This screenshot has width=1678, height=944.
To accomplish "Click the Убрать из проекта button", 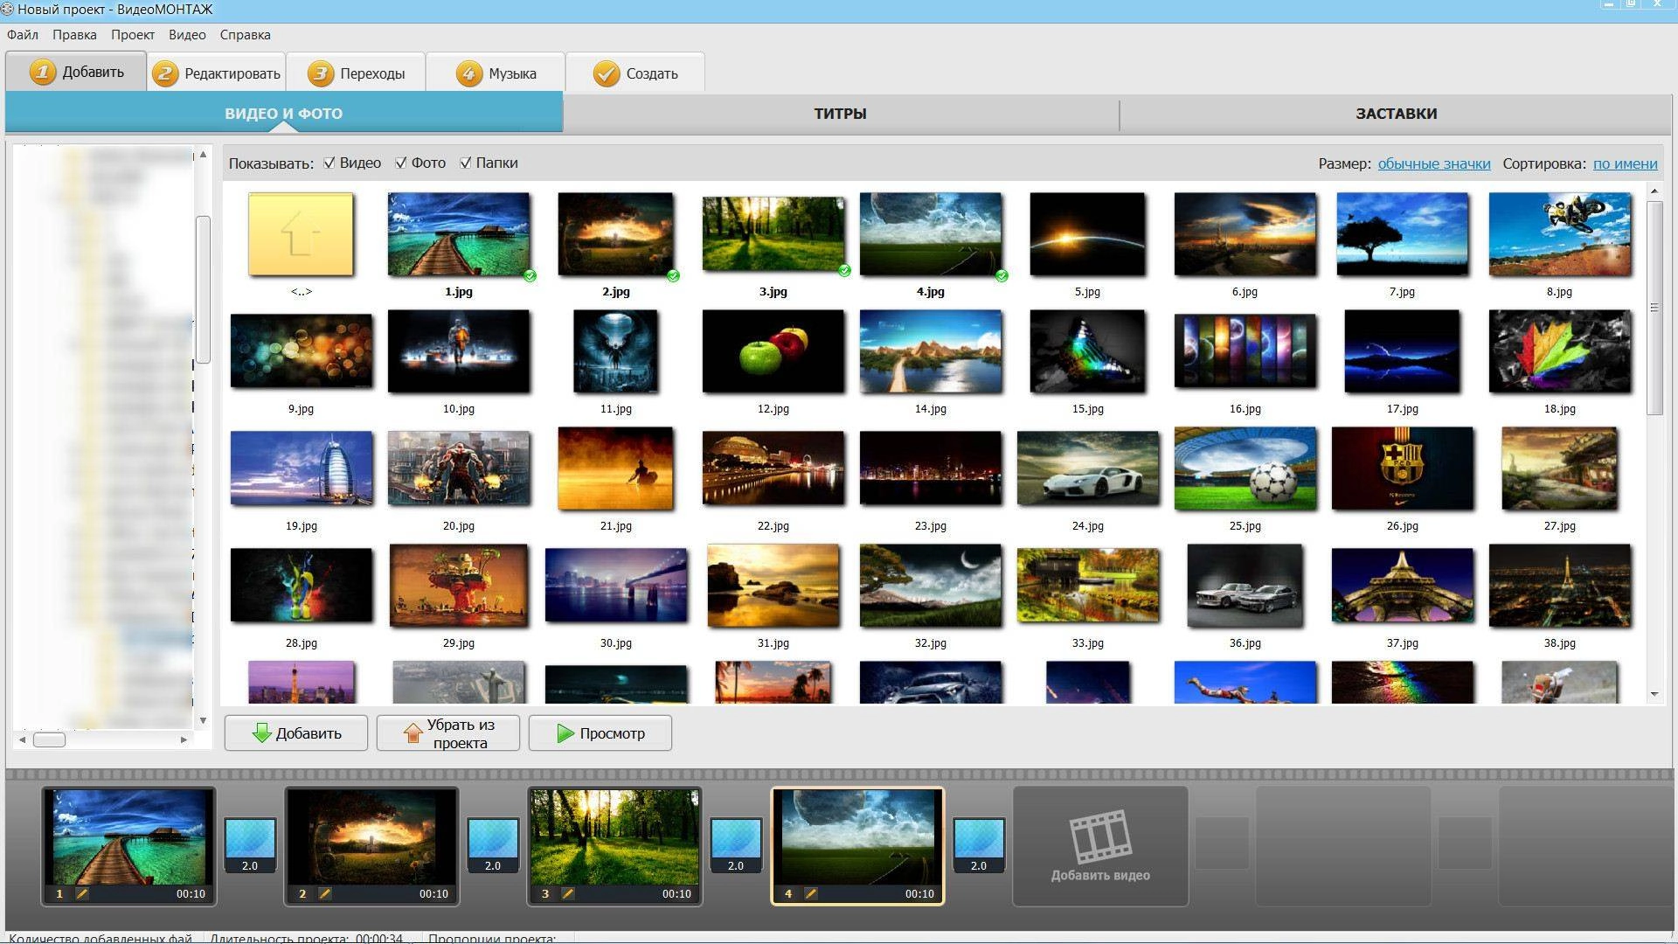I will [x=448, y=733].
